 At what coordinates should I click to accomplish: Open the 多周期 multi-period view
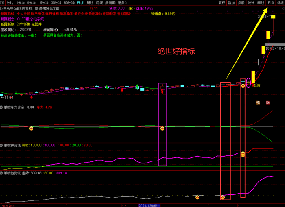(x=110, y=3)
